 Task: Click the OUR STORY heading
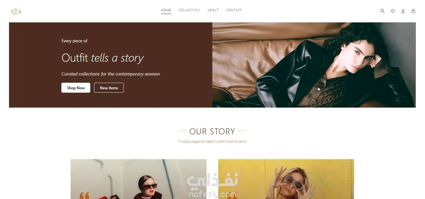(x=212, y=132)
